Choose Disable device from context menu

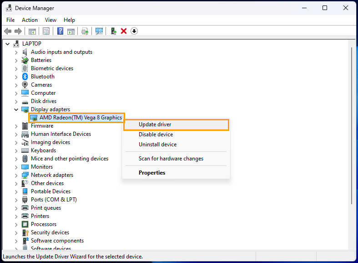tap(176, 134)
